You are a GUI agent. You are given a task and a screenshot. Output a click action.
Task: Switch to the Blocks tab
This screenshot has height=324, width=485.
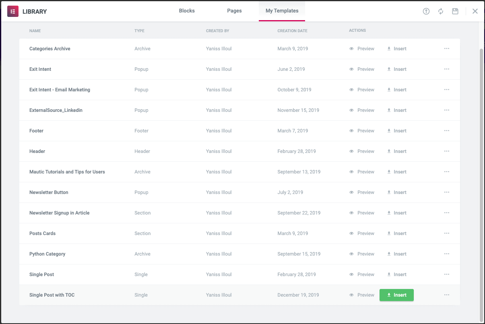[x=187, y=11]
